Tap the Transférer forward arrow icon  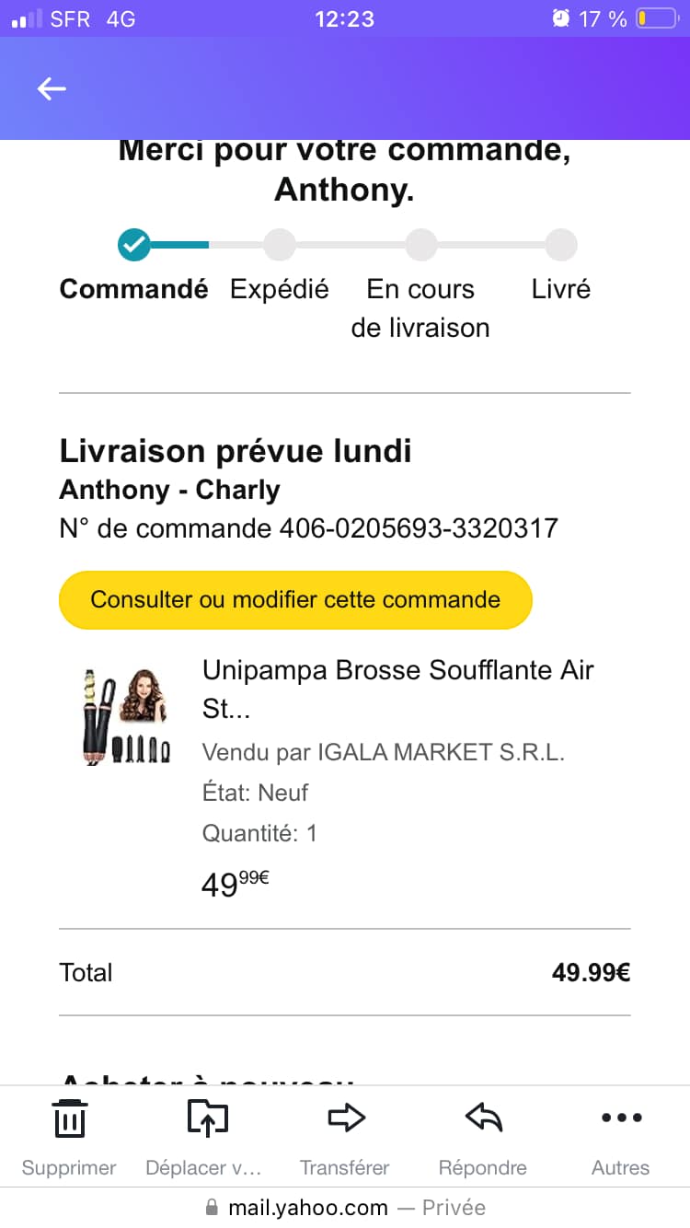346,1118
